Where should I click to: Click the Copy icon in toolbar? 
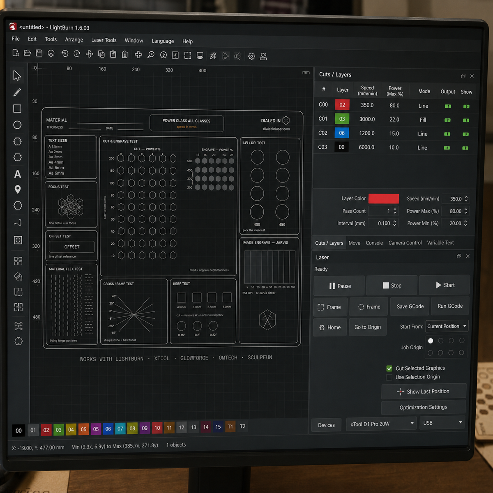(x=101, y=54)
